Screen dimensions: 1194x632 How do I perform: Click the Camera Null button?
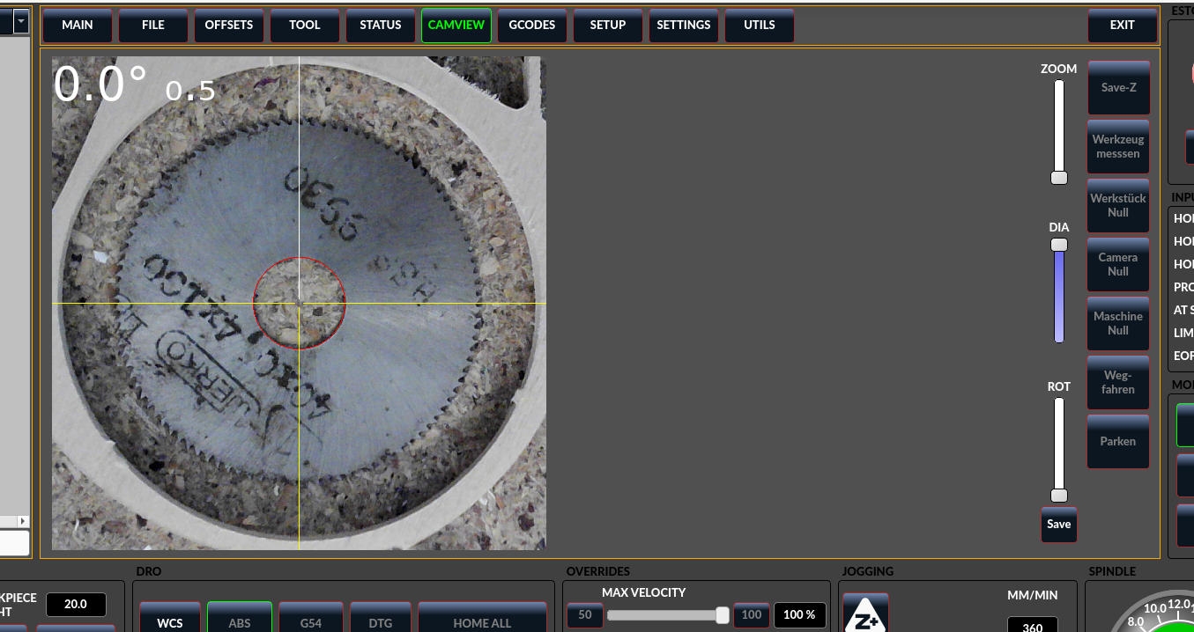1118,264
